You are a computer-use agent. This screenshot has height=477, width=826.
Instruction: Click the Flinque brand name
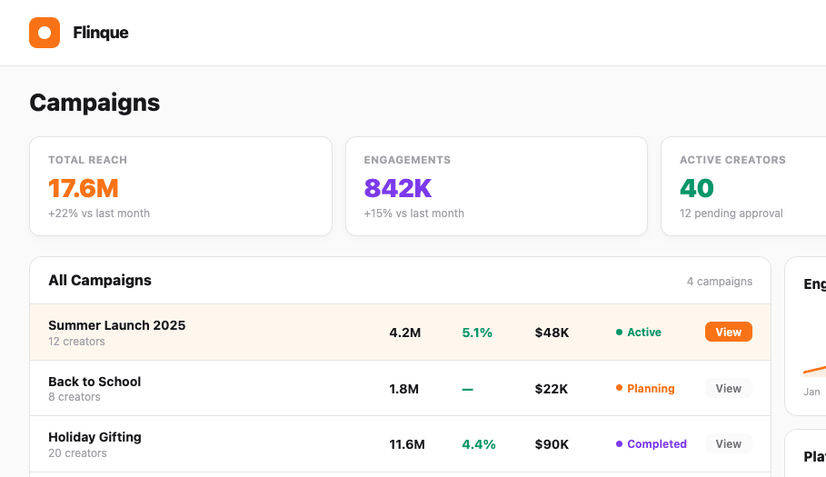(x=101, y=33)
